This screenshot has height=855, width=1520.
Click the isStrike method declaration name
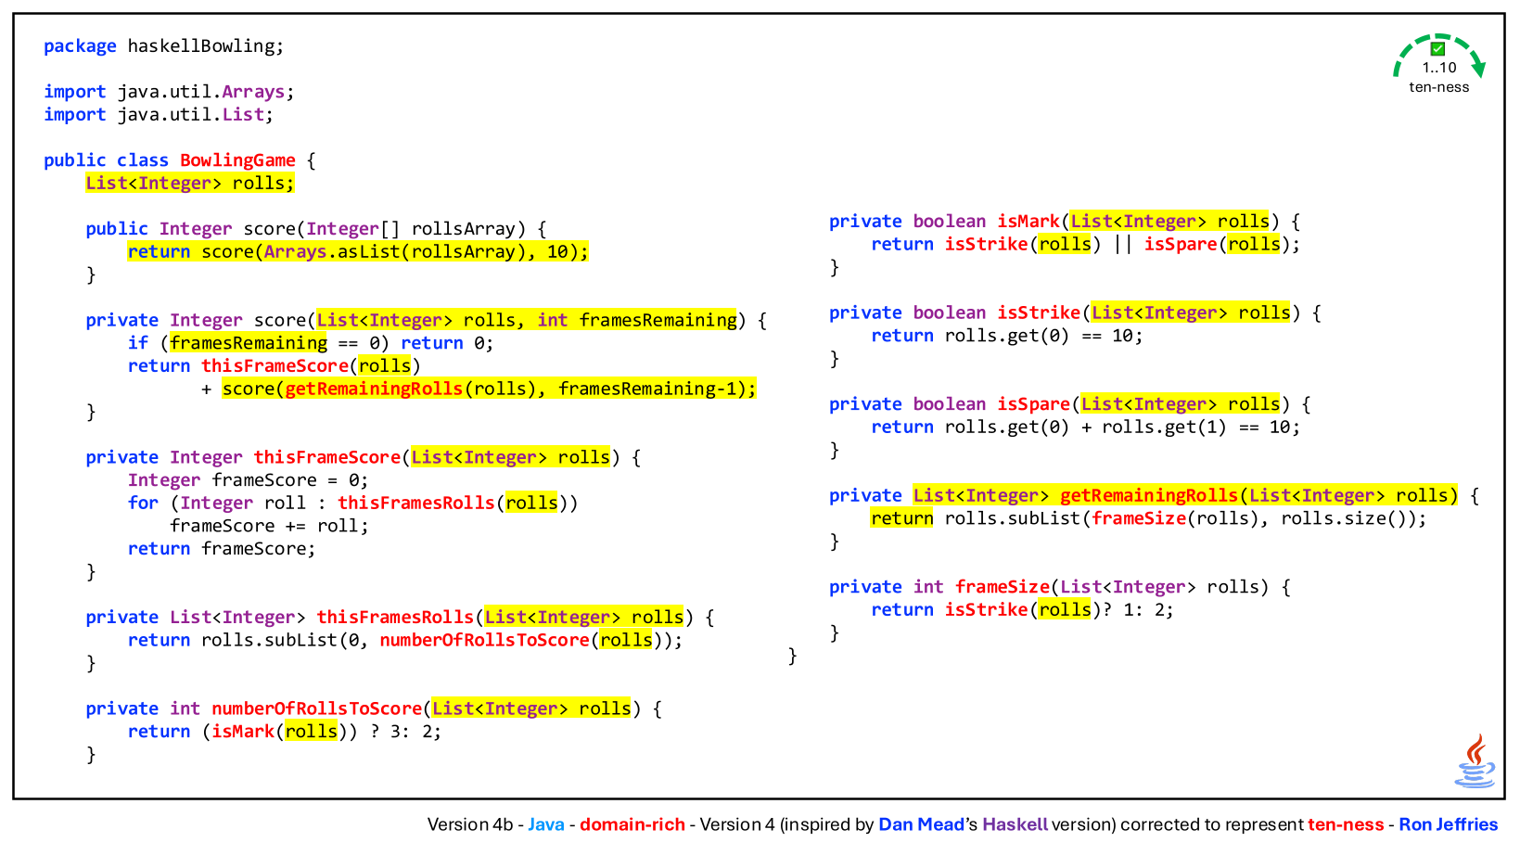[x=1039, y=313]
